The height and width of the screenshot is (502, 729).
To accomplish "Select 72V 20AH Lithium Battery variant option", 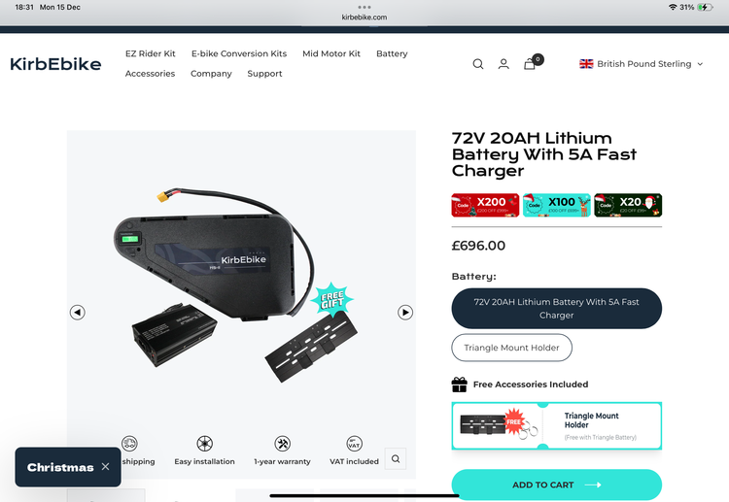I will click(557, 309).
